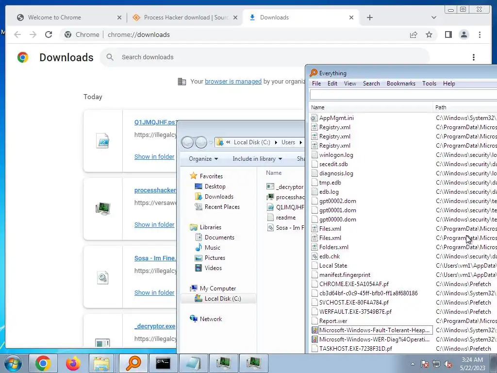497x373 pixels.
Task: Click Chrome's back navigation arrow
Action: pos(17,34)
